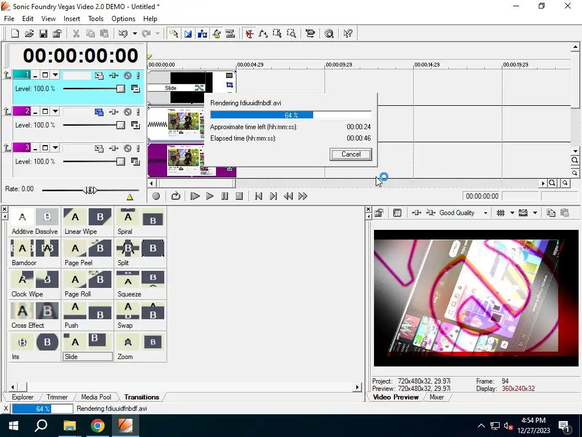
Task: Click track 1 compositing mode icon
Action: tap(135, 89)
